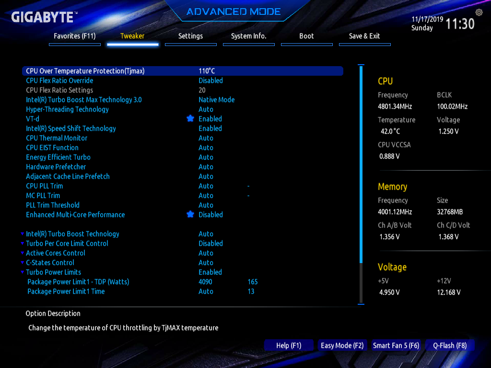Image resolution: width=491 pixels, height=368 pixels.
Task: Select CPU Flex Ratio Override setting
Action: pos(59,80)
